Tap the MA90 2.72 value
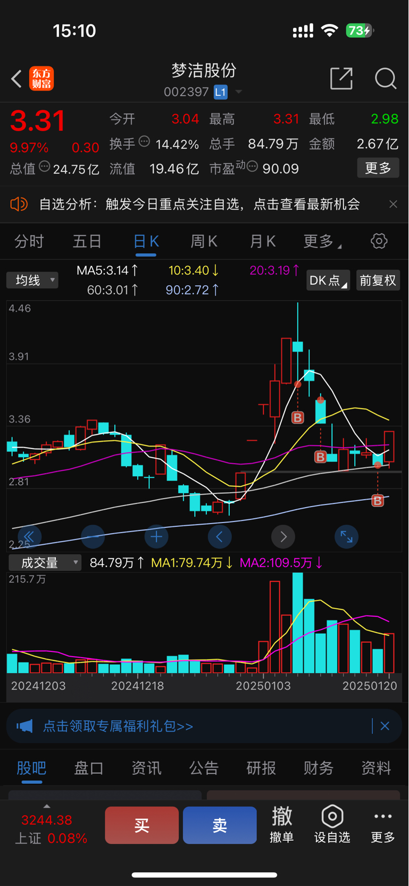 pyautogui.click(x=192, y=290)
